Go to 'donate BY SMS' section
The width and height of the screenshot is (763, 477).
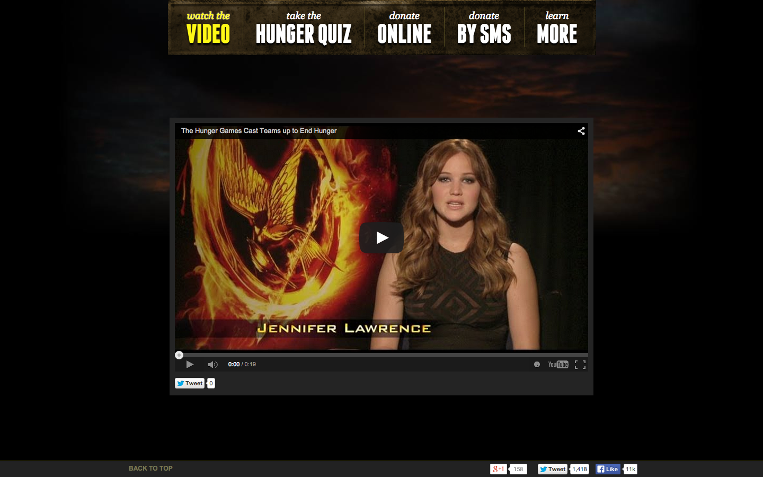coord(484,28)
